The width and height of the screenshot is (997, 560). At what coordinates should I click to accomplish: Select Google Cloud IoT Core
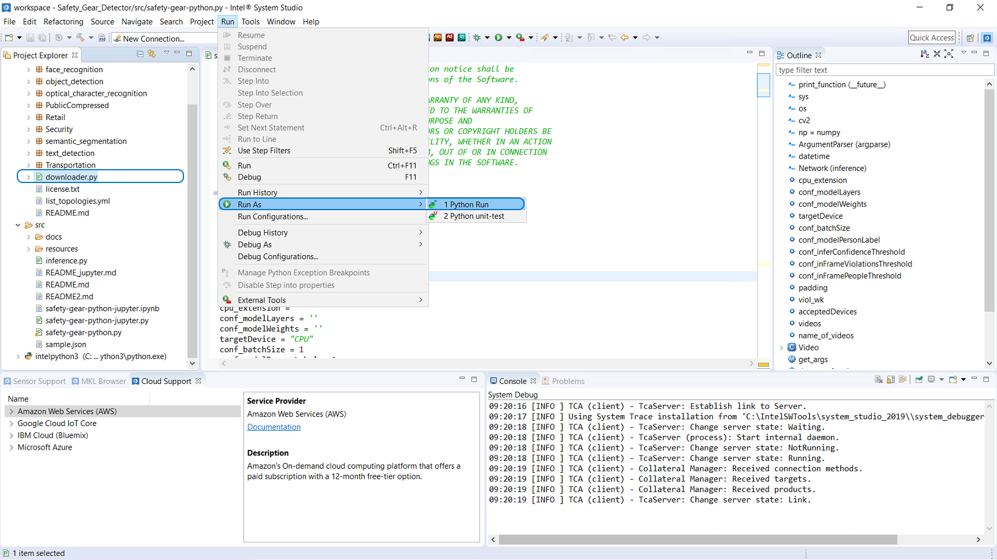coord(57,423)
